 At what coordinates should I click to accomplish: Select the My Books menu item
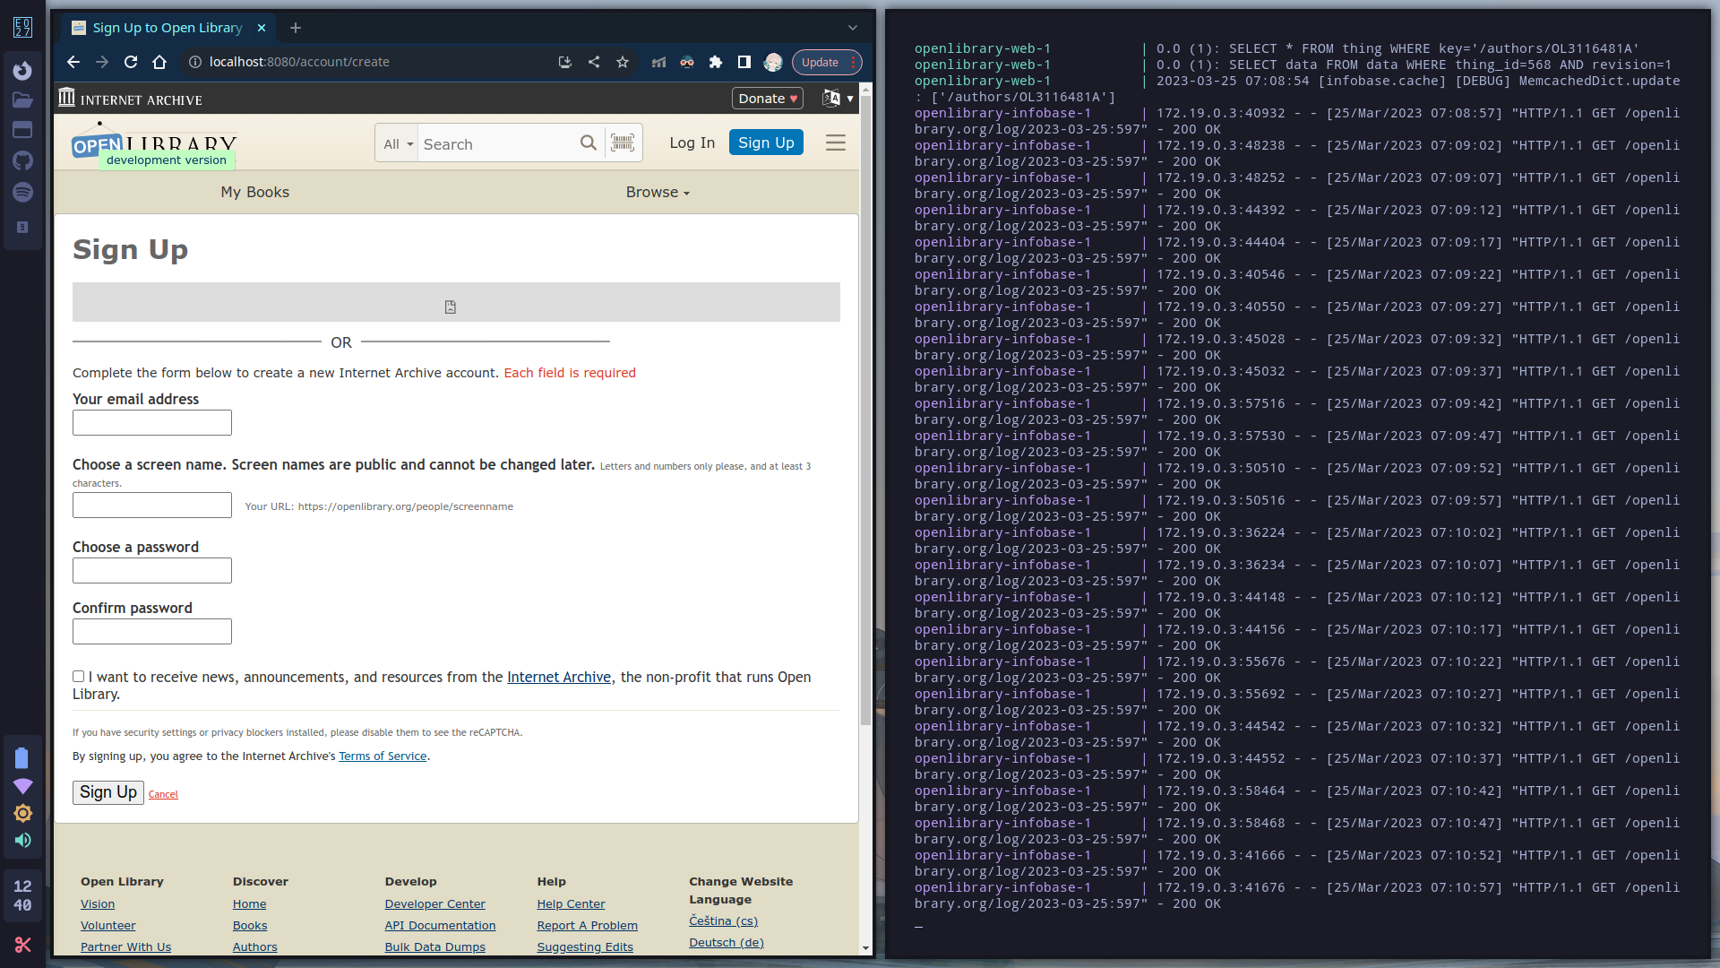coord(254,192)
